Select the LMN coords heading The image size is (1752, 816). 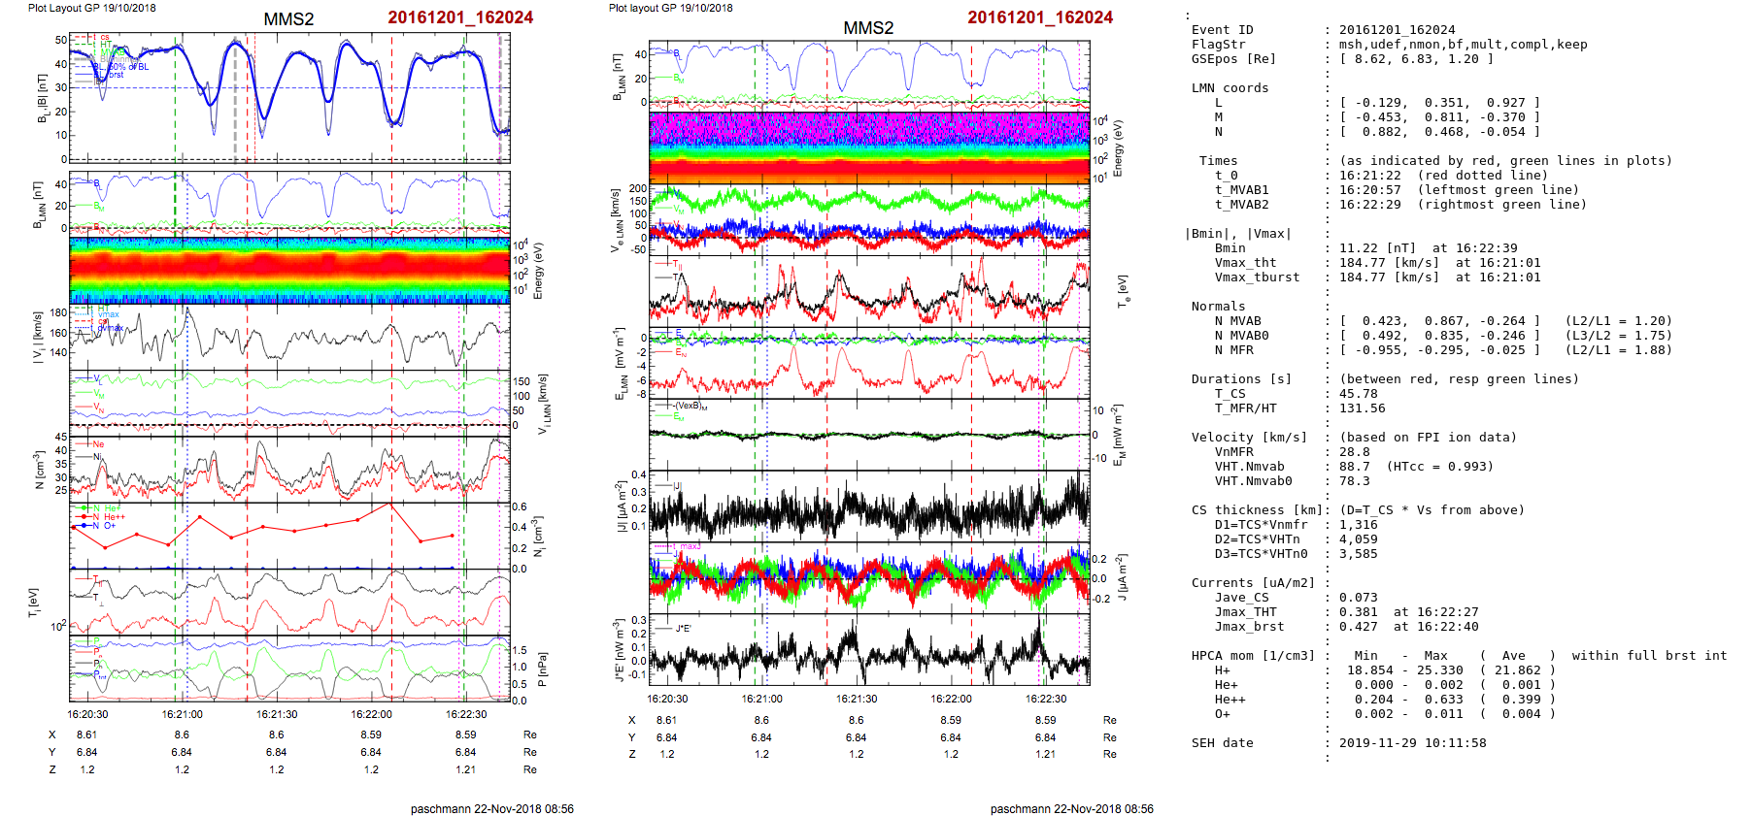[1230, 88]
